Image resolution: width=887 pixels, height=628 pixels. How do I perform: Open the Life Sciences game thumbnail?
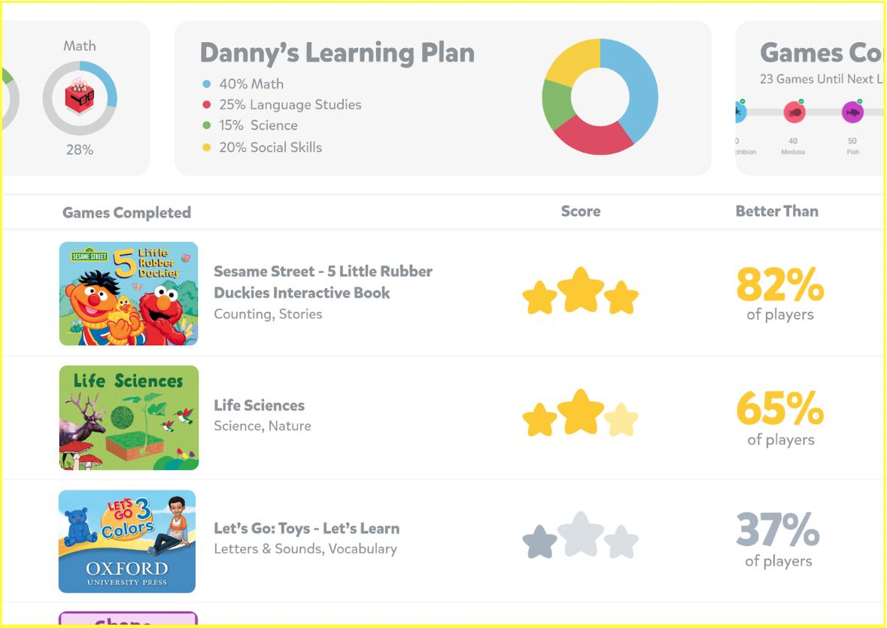pyautogui.click(x=129, y=417)
